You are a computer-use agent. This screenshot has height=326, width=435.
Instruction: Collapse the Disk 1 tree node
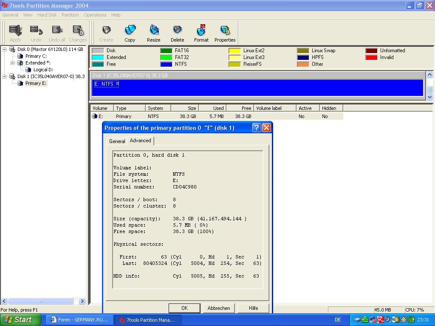coord(4,76)
